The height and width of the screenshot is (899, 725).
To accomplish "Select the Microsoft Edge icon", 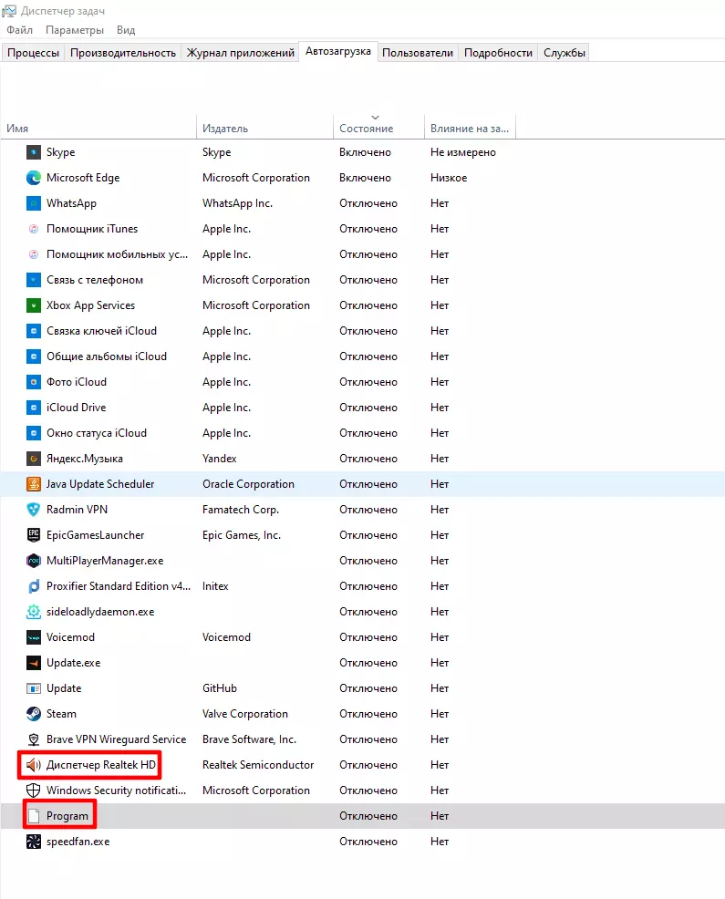I will [33, 178].
